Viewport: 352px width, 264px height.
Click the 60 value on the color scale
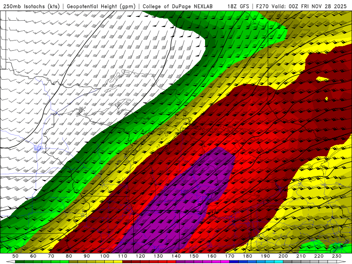[x=33, y=256]
